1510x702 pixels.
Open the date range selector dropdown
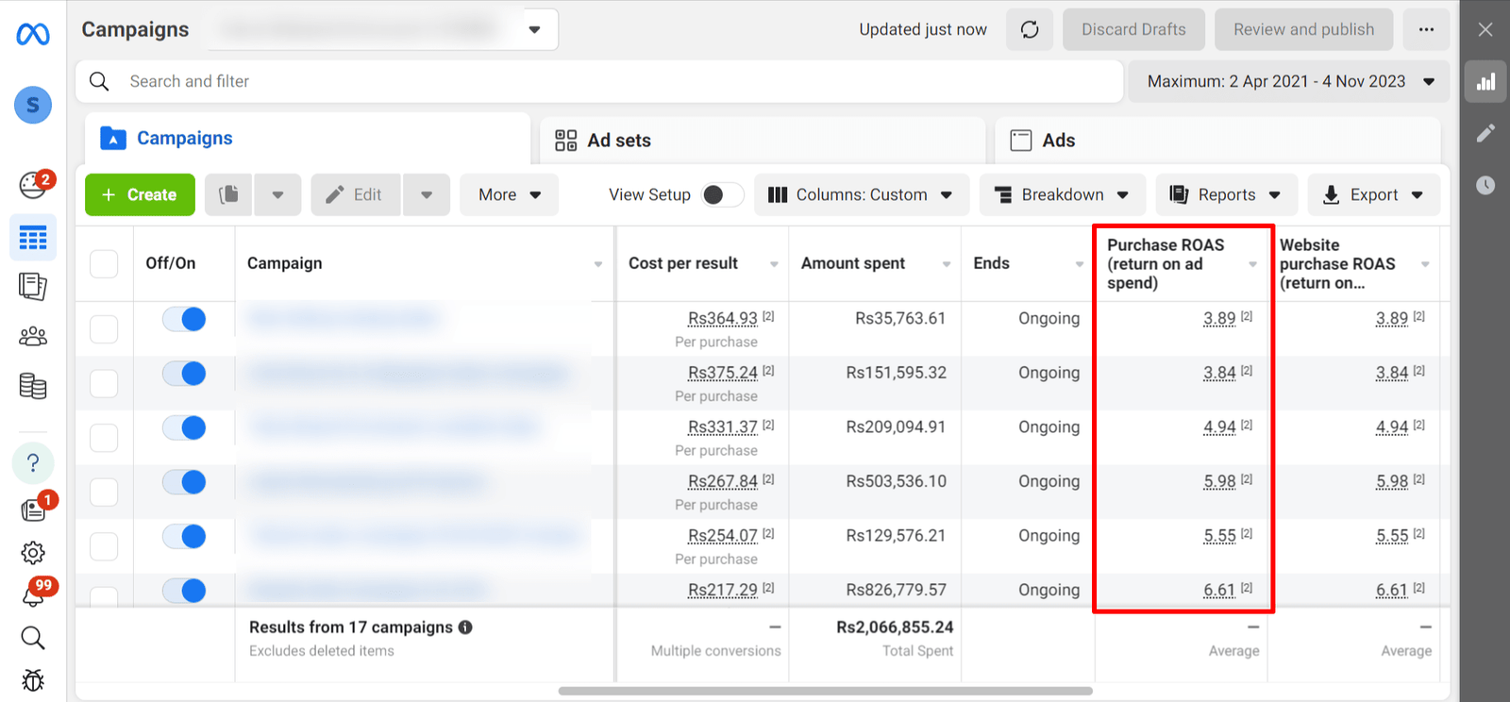[x=1290, y=81]
